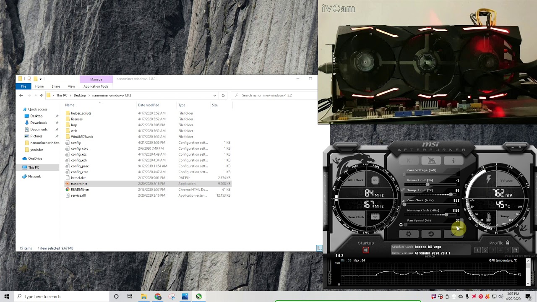Select the config_eth file
This screenshot has width=537, height=302.
[x=78, y=160]
